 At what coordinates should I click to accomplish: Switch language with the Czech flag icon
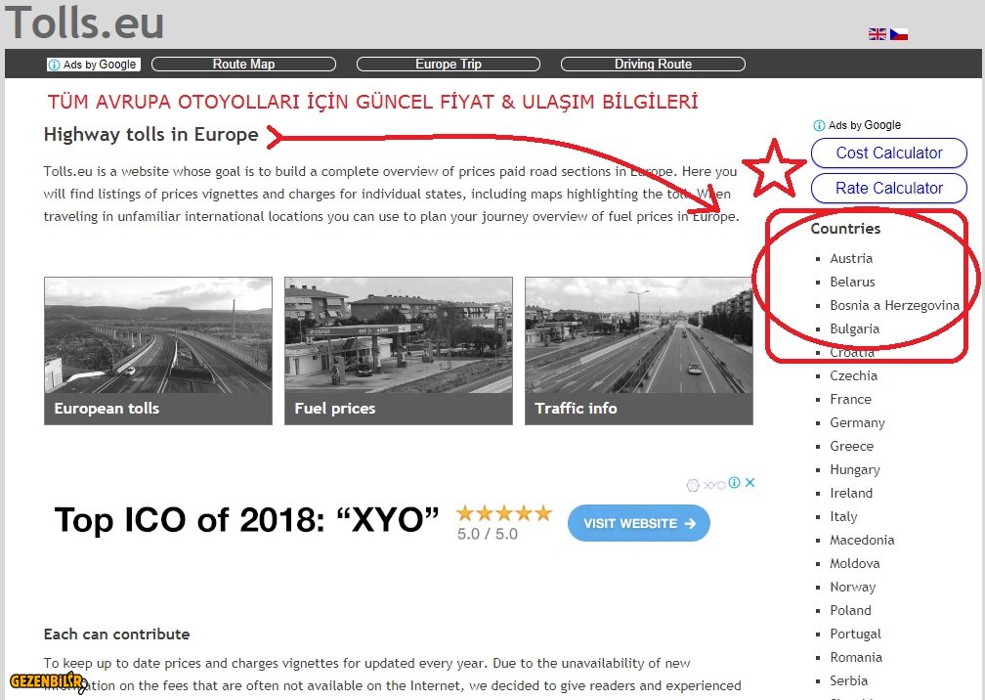tap(899, 34)
